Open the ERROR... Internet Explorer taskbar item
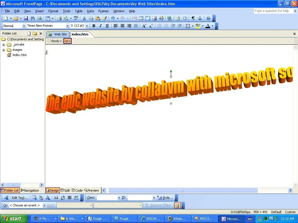298x223 pixels. (x=151, y=219)
